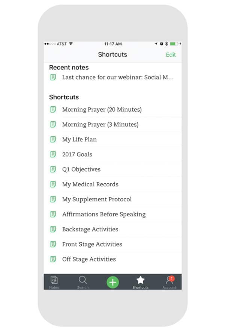This screenshot has width=225, height=331.
Task: Open the Backstage Activities shortcut
Action: [x=90, y=229]
